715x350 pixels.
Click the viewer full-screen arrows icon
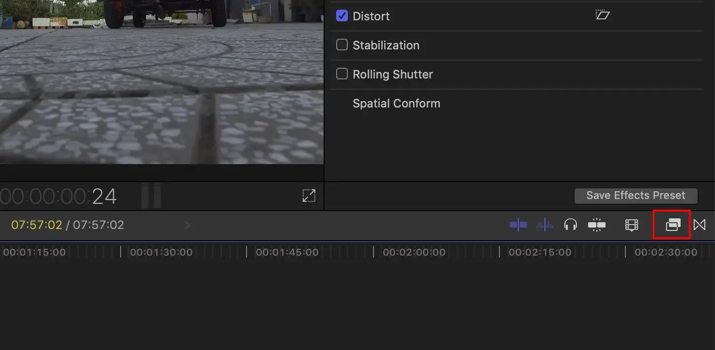click(309, 196)
